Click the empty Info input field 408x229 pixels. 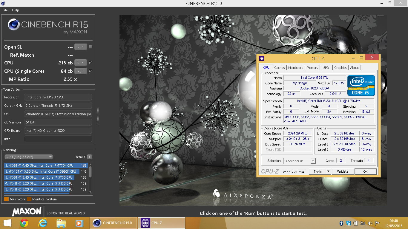point(58,139)
